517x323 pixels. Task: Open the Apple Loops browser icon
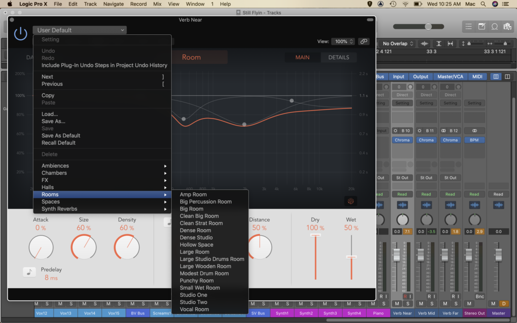click(x=493, y=26)
